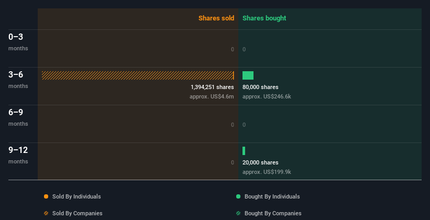
Task: Click the 20,000 shares label
Action: point(260,163)
